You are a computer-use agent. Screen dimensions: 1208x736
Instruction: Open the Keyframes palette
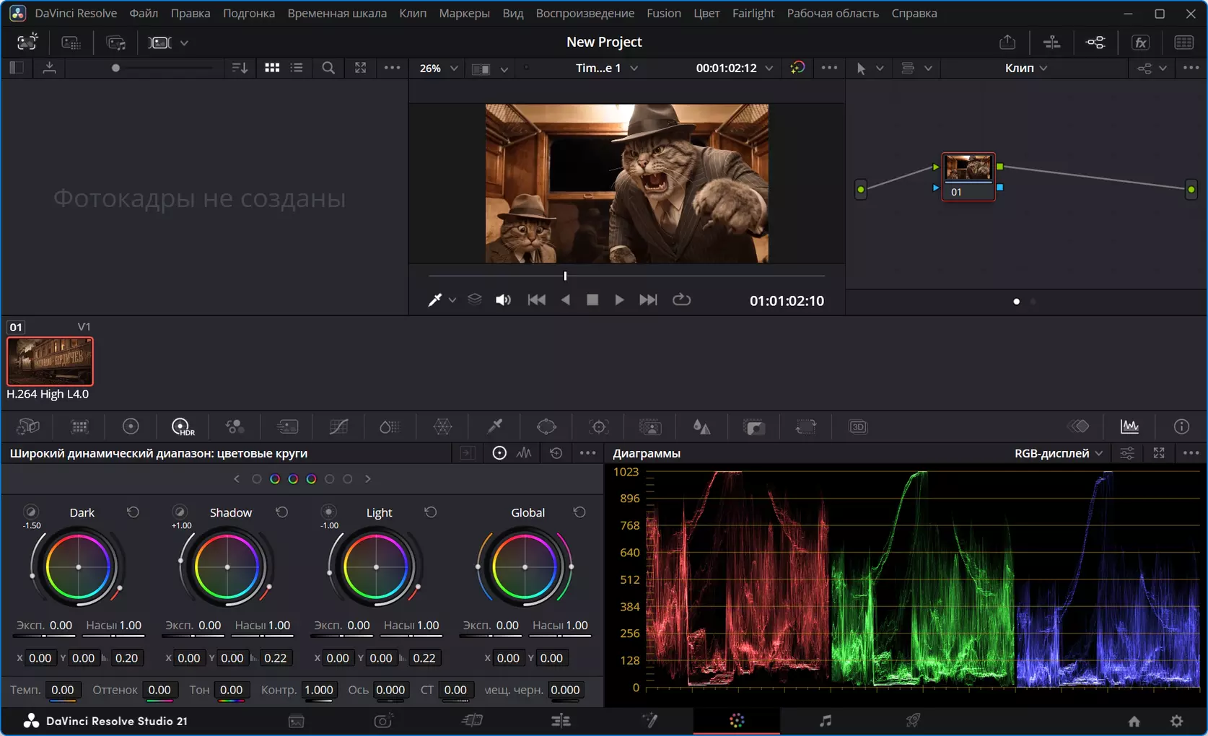point(1079,427)
